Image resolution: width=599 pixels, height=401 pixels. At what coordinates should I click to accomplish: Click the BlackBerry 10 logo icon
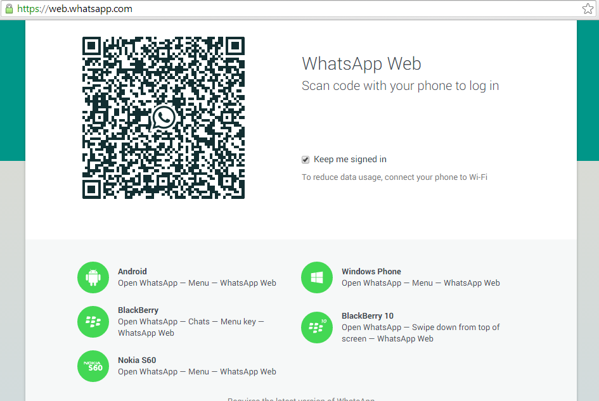pyautogui.click(x=317, y=327)
